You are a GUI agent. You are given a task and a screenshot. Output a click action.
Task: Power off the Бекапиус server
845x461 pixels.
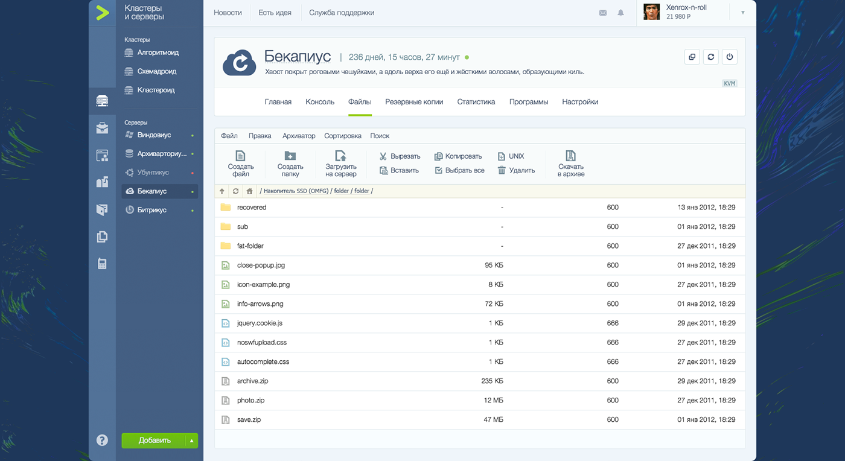click(729, 57)
